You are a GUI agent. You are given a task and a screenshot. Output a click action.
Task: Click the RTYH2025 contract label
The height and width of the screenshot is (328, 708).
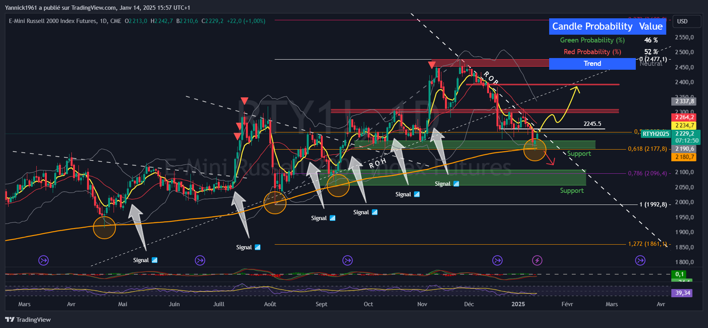656,134
